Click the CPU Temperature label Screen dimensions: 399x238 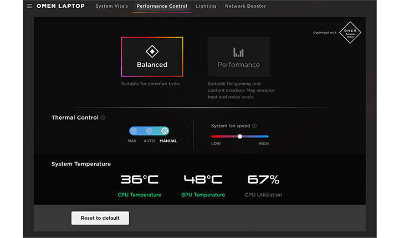click(x=139, y=195)
